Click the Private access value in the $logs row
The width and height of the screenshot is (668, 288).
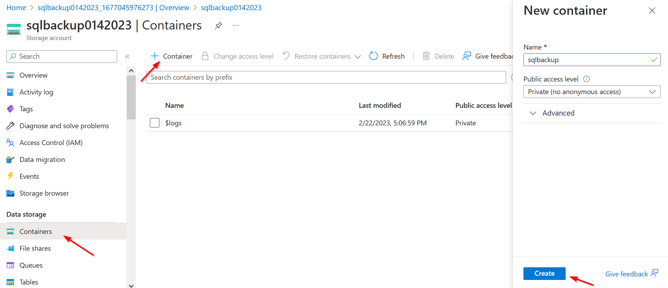[x=466, y=123]
